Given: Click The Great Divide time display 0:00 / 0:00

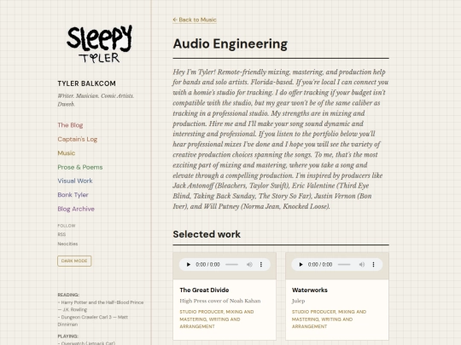Looking at the screenshot, I should pos(207,265).
